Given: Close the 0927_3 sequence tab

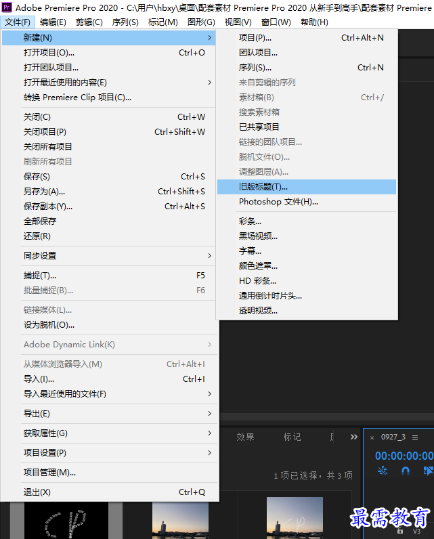Looking at the screenshot, I should pos(372,437).
